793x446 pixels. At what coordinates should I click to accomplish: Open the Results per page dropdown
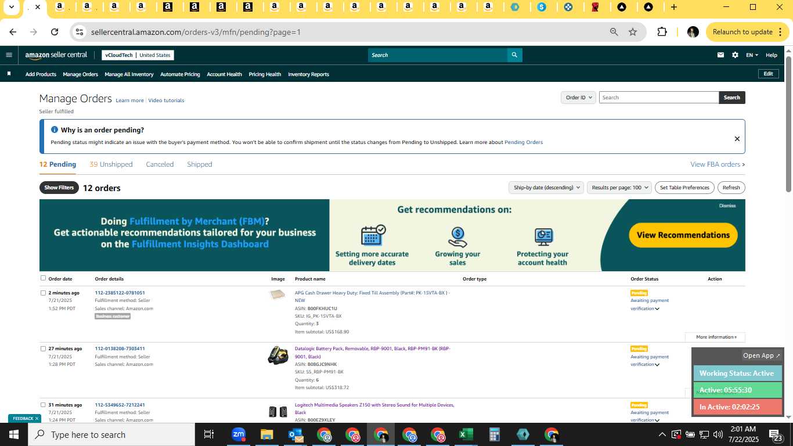click(619, 188)
